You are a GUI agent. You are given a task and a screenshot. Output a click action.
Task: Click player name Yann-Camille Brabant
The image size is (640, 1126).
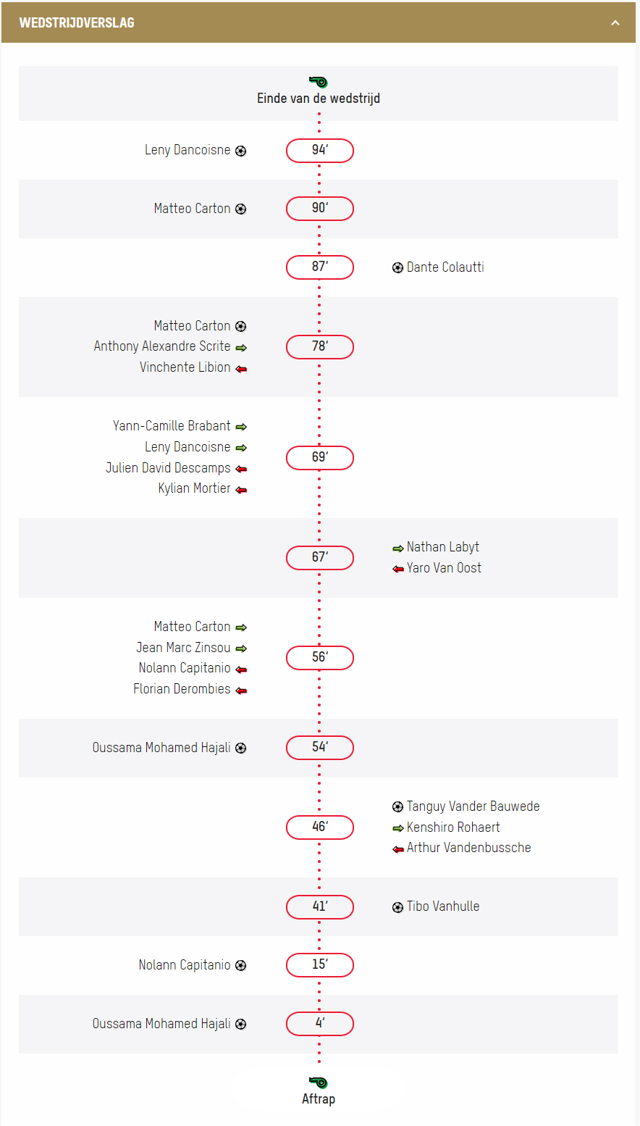click(172, 426)
